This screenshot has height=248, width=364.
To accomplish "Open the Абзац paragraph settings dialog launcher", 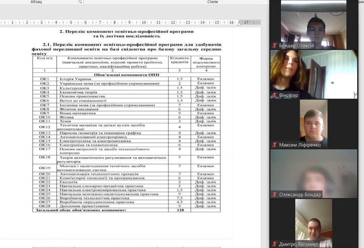I will click(80, 2).
